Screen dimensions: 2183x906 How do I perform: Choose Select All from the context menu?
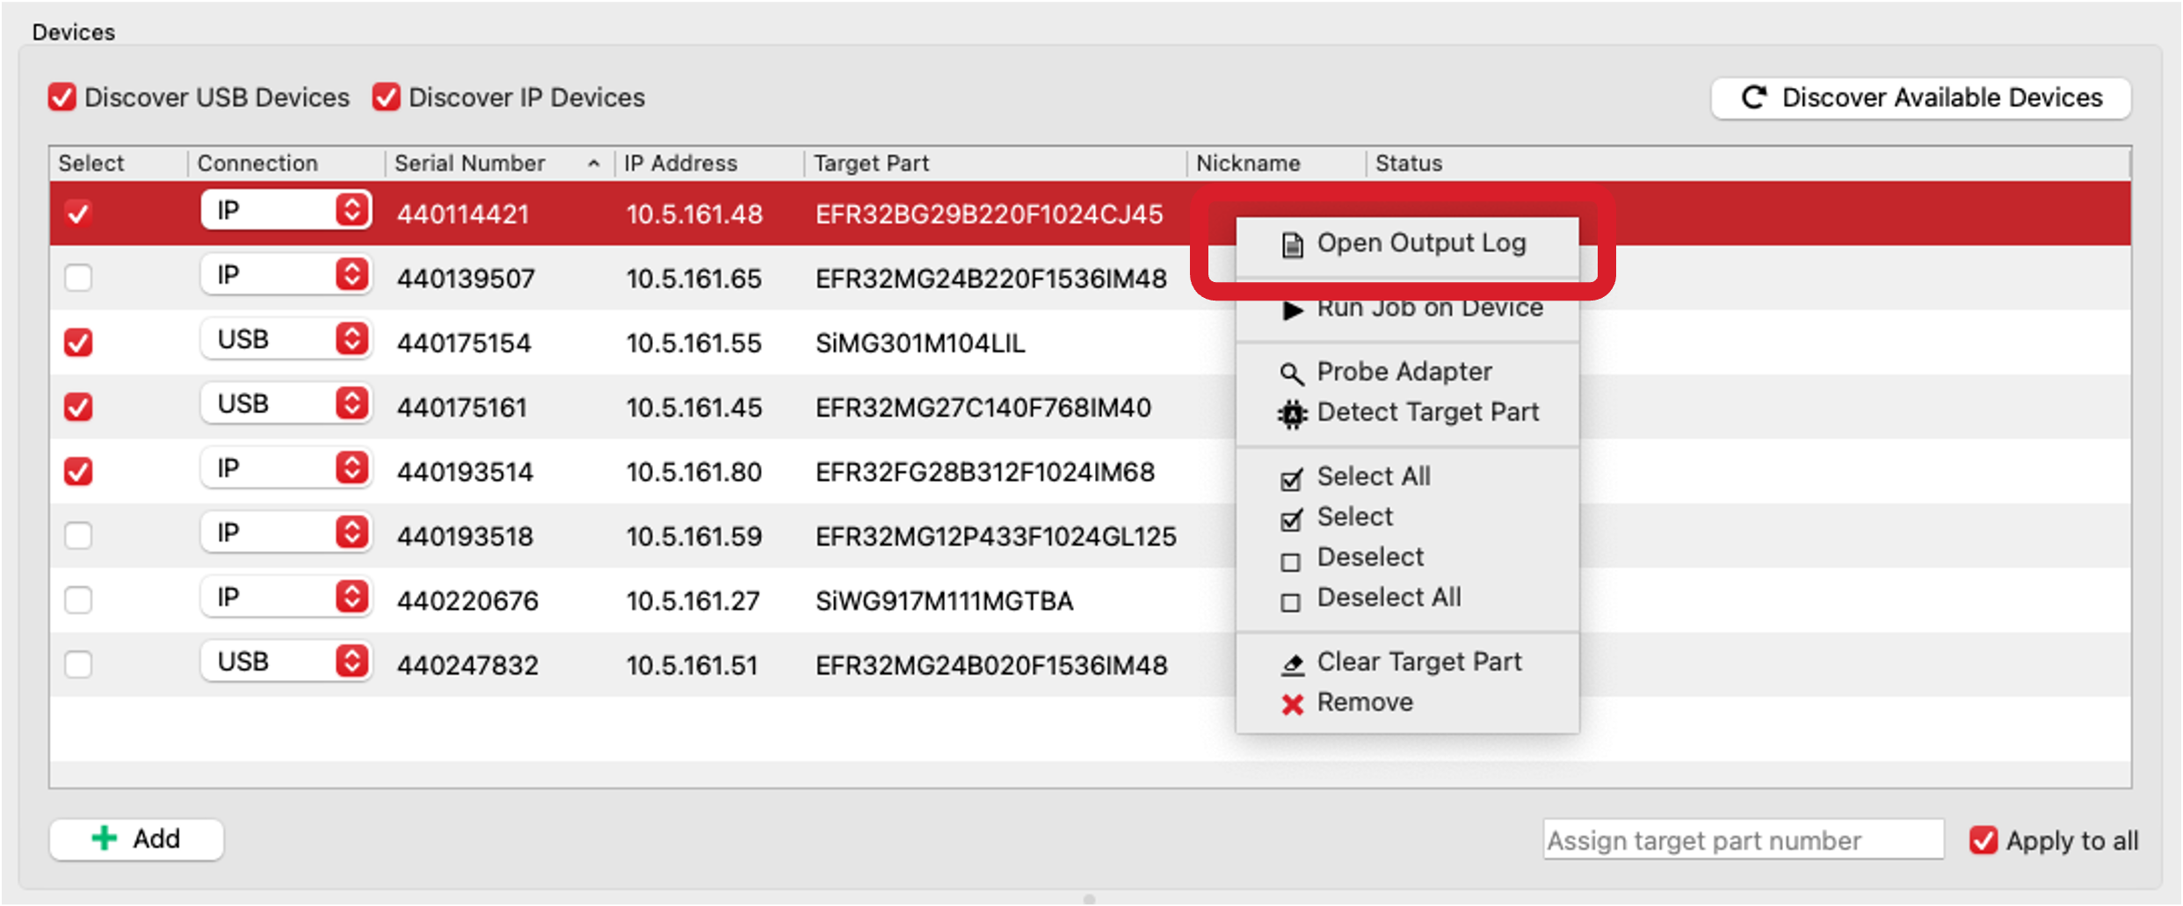click(x=1374, y=475)
